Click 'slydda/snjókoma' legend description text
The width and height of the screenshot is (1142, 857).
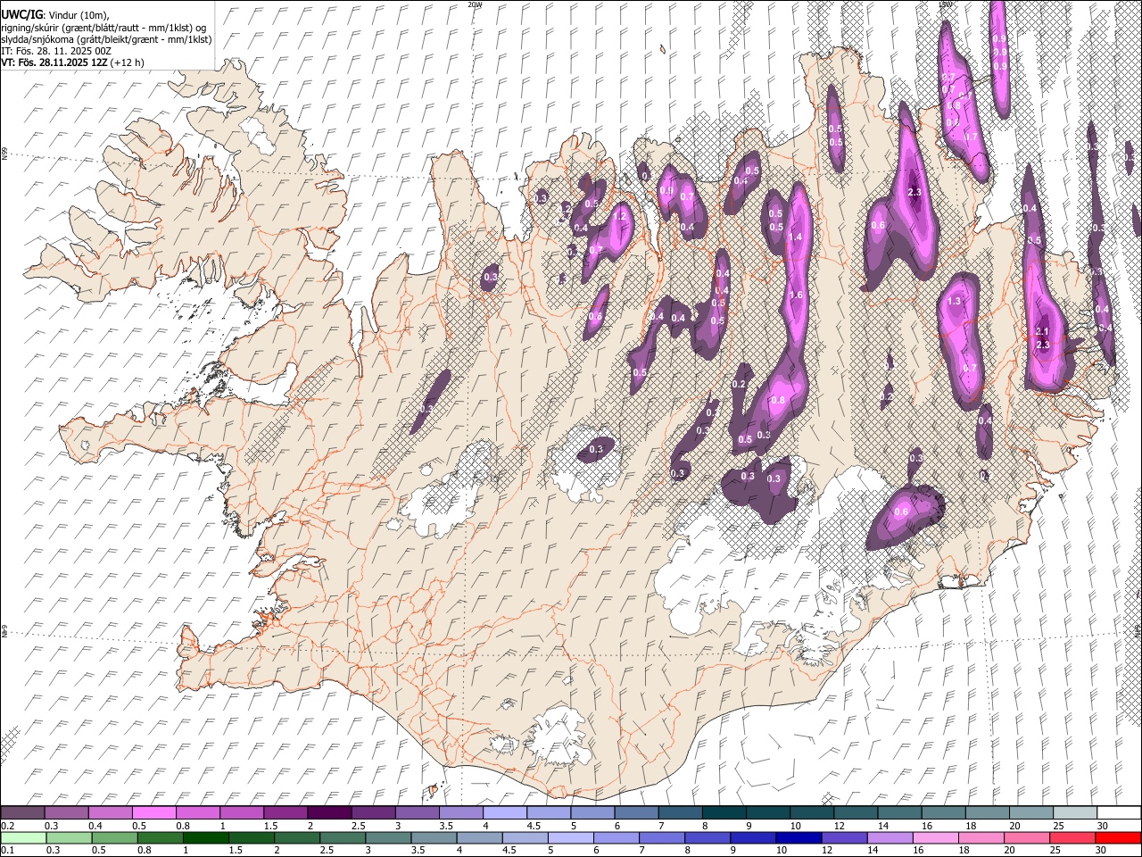36,39
